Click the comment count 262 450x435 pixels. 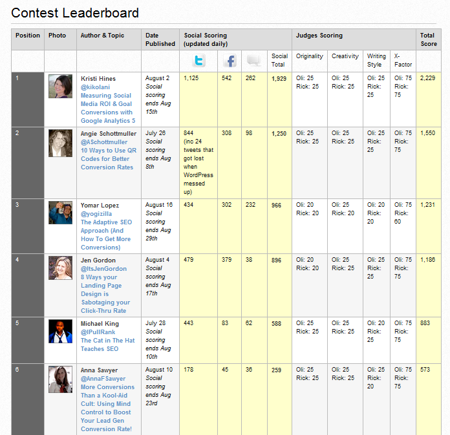coord(251,78)
